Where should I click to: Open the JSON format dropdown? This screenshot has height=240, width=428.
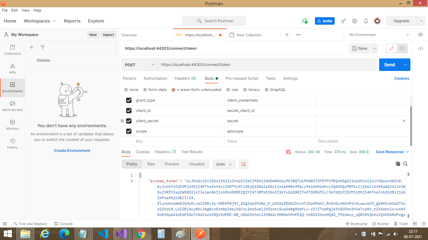pos(224,164)
